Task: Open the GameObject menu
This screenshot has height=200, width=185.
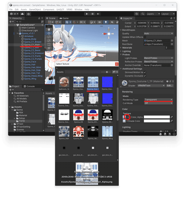Action: (35, 9)
